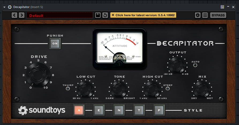Viewport: 239px width, 125px height.
Task: Minimize the Decapitator plugin window
Action: coord(228,6)
